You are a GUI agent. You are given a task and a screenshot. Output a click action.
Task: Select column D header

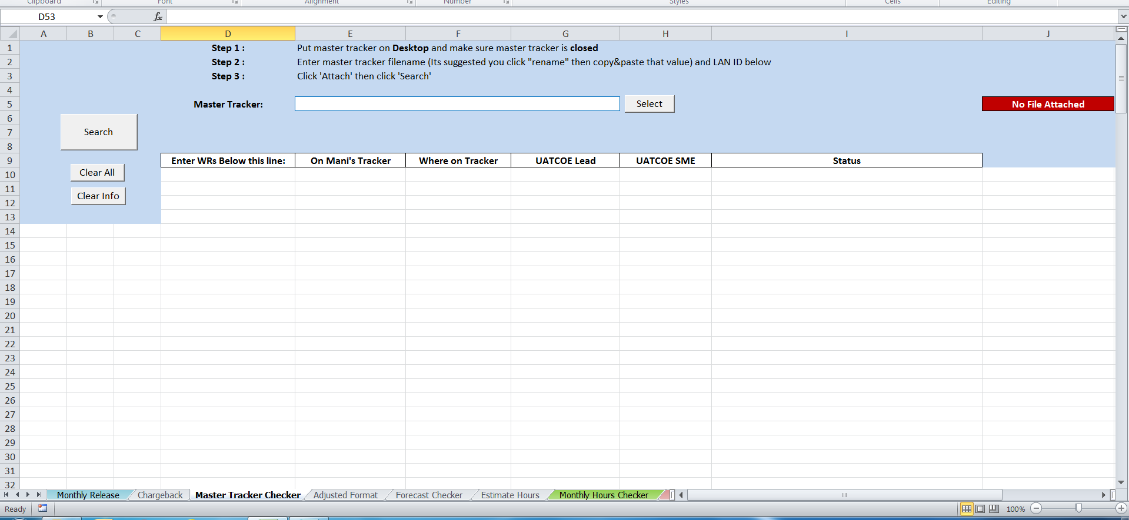click(228, 33)
